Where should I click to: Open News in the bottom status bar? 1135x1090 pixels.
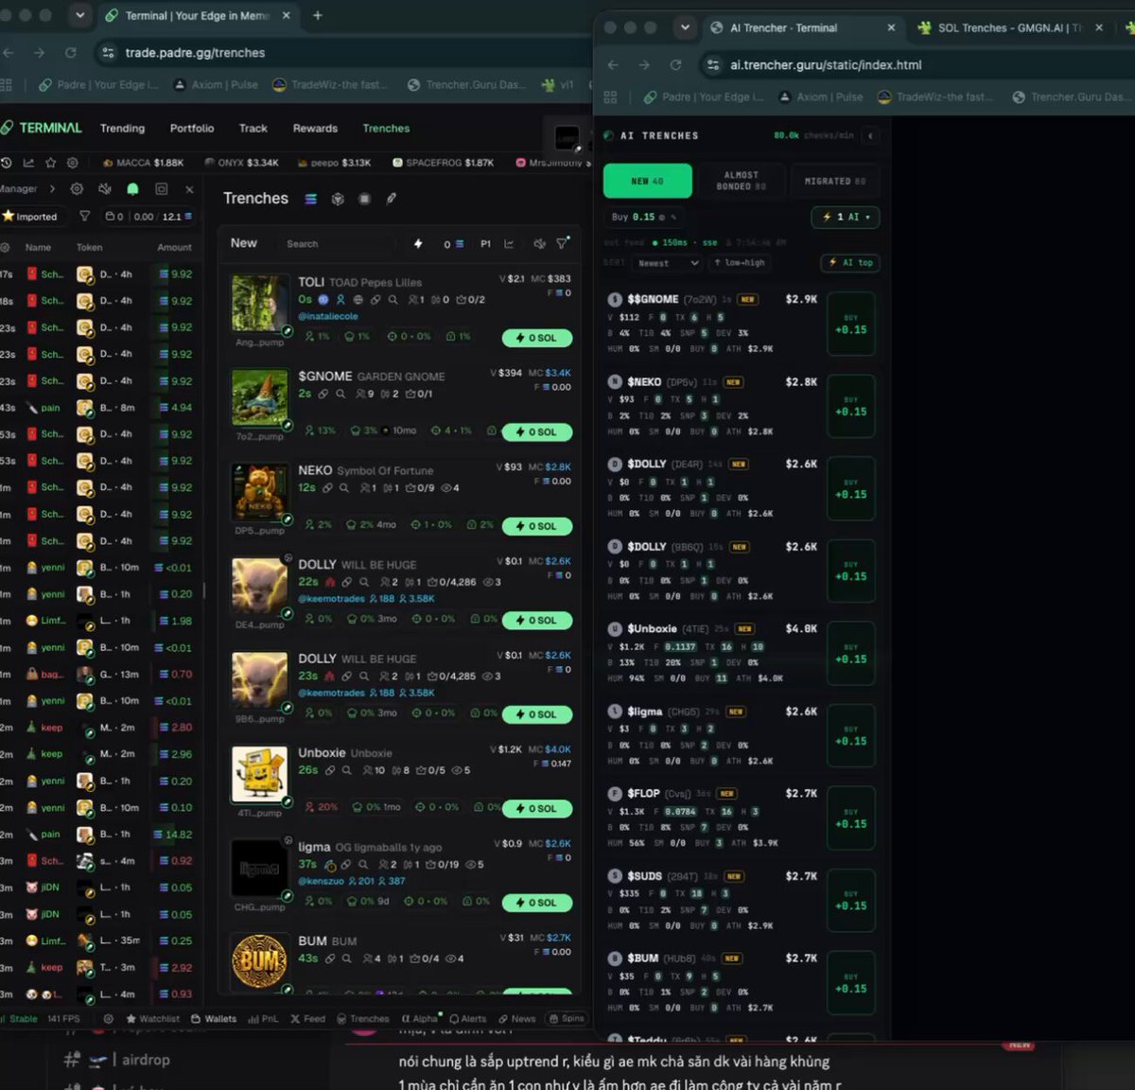click(x=516, y=1019)
